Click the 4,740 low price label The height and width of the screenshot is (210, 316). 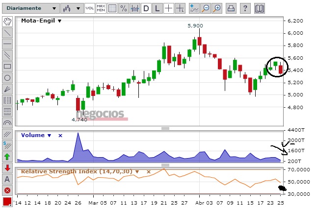coord(79,120)
